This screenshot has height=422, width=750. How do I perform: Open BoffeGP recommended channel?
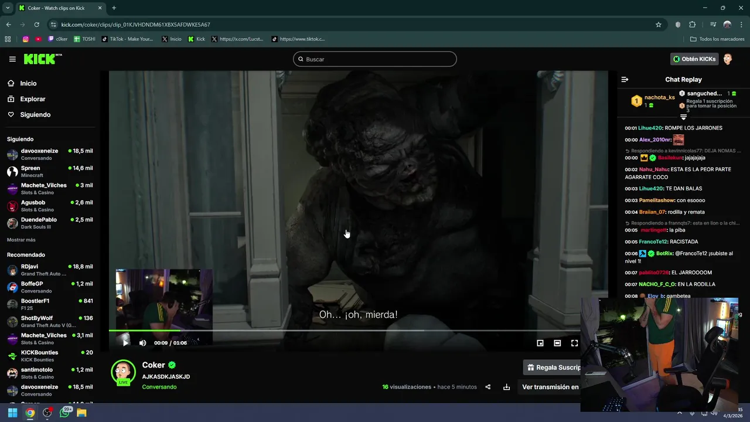[x=50, y=287]
